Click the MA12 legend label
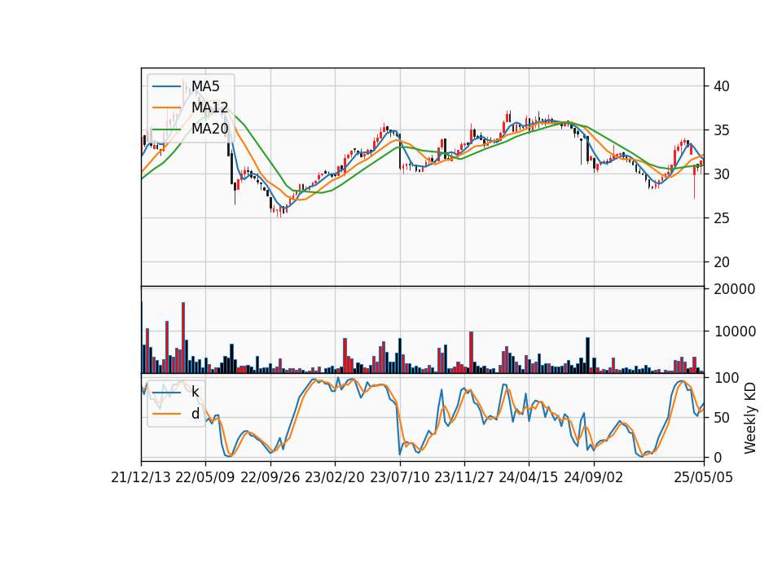Screen dimensions: 782x562 (x=210, y=108)
